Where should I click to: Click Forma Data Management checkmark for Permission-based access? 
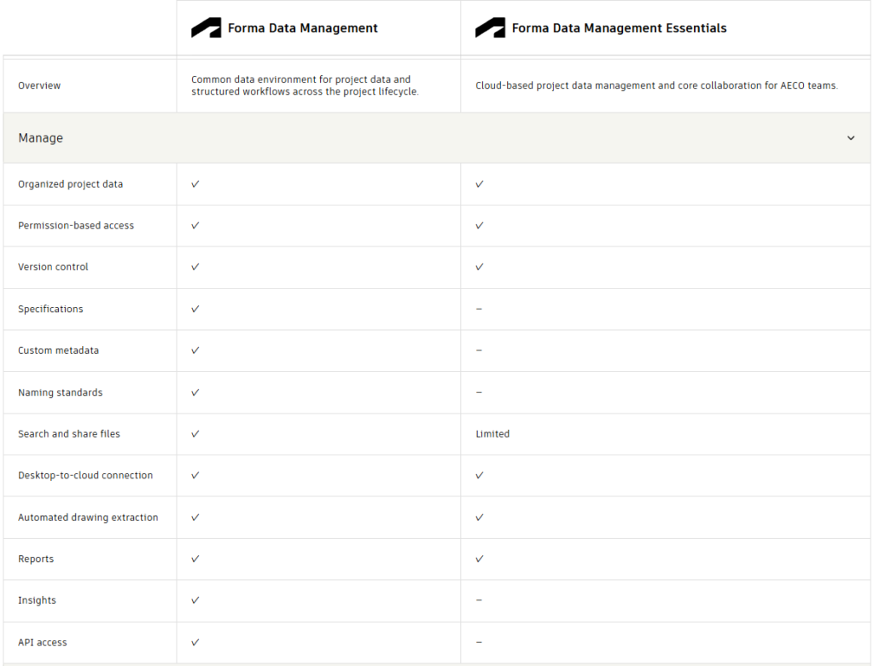click(195, 225)
